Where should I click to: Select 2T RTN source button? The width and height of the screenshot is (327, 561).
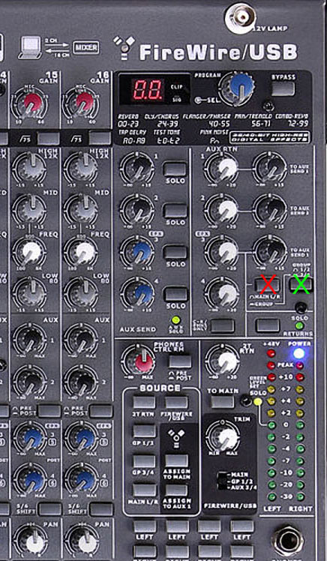(x=144, y=402)
